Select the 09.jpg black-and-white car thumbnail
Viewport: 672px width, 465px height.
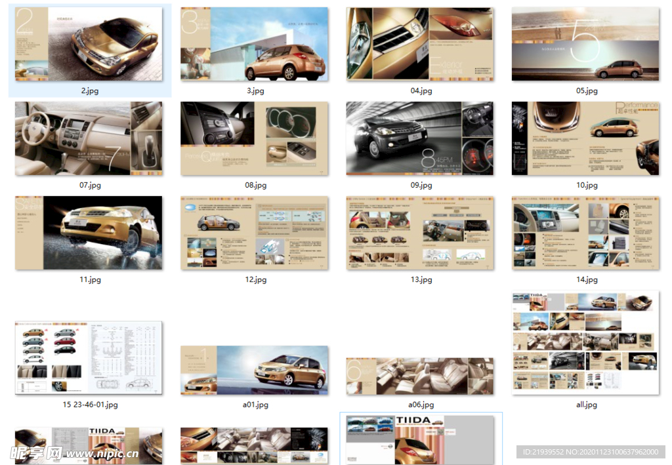(420, 138)
